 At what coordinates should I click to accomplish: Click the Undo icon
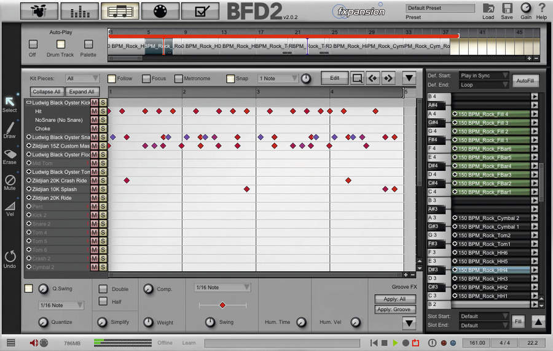pos(10,256)
